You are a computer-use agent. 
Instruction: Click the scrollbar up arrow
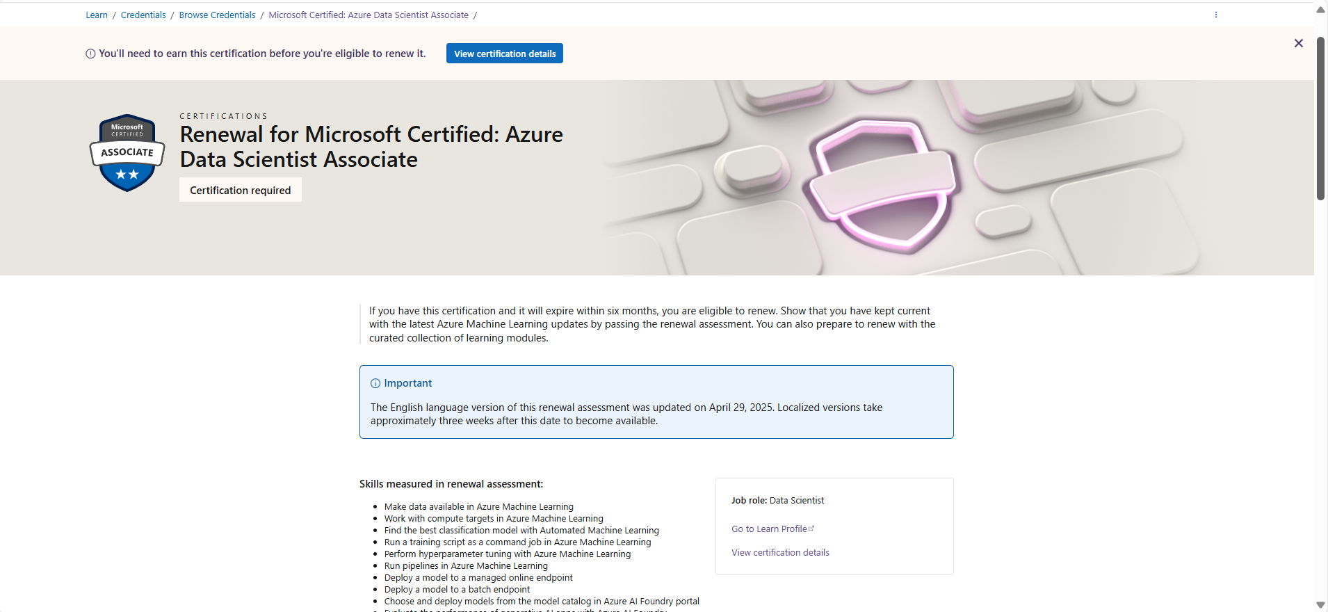tap(1320, 10)
